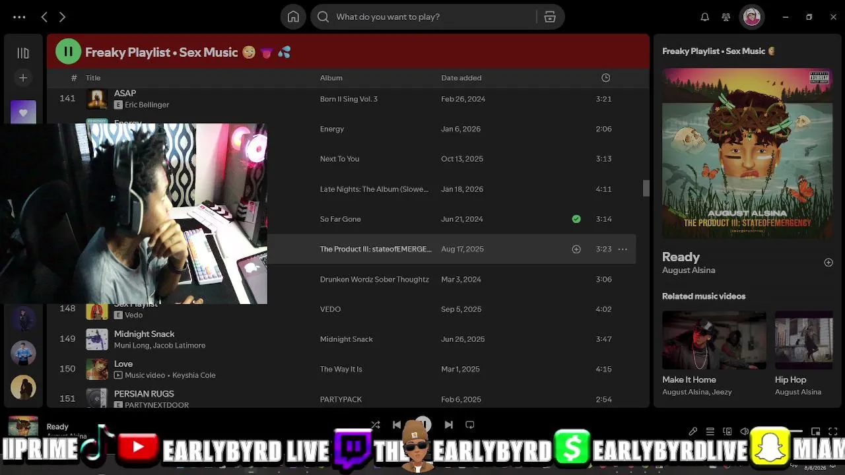Open the So Far Gone album
The image size is (845, 475).
341,219
